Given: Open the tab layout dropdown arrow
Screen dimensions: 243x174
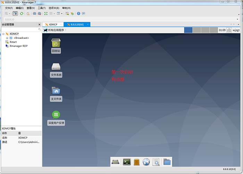Looking at the screenshot, I should (x=62, y=14).
